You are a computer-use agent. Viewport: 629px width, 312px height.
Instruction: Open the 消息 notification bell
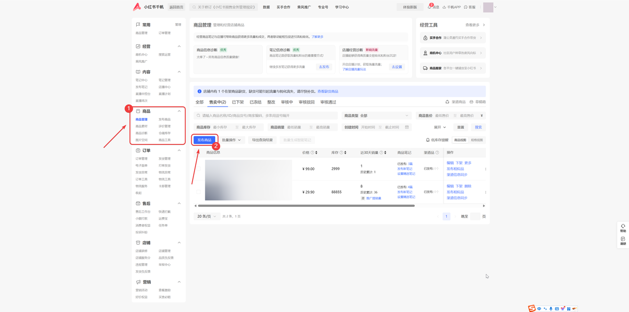click(429, 7)
